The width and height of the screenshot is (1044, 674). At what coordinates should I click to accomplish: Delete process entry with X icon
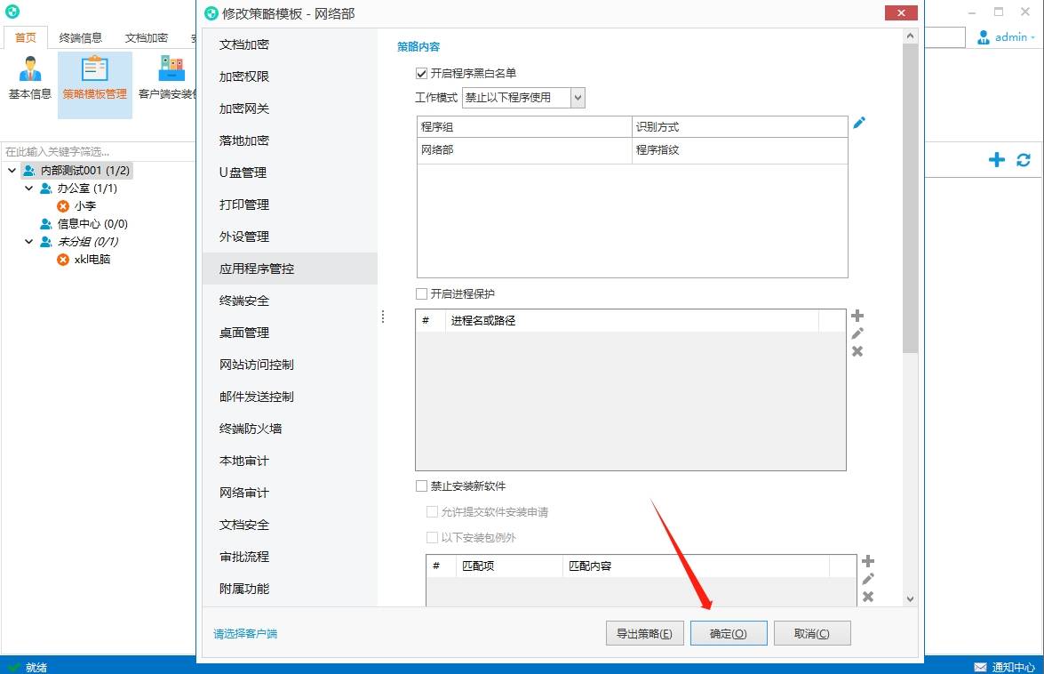[857, 351]
